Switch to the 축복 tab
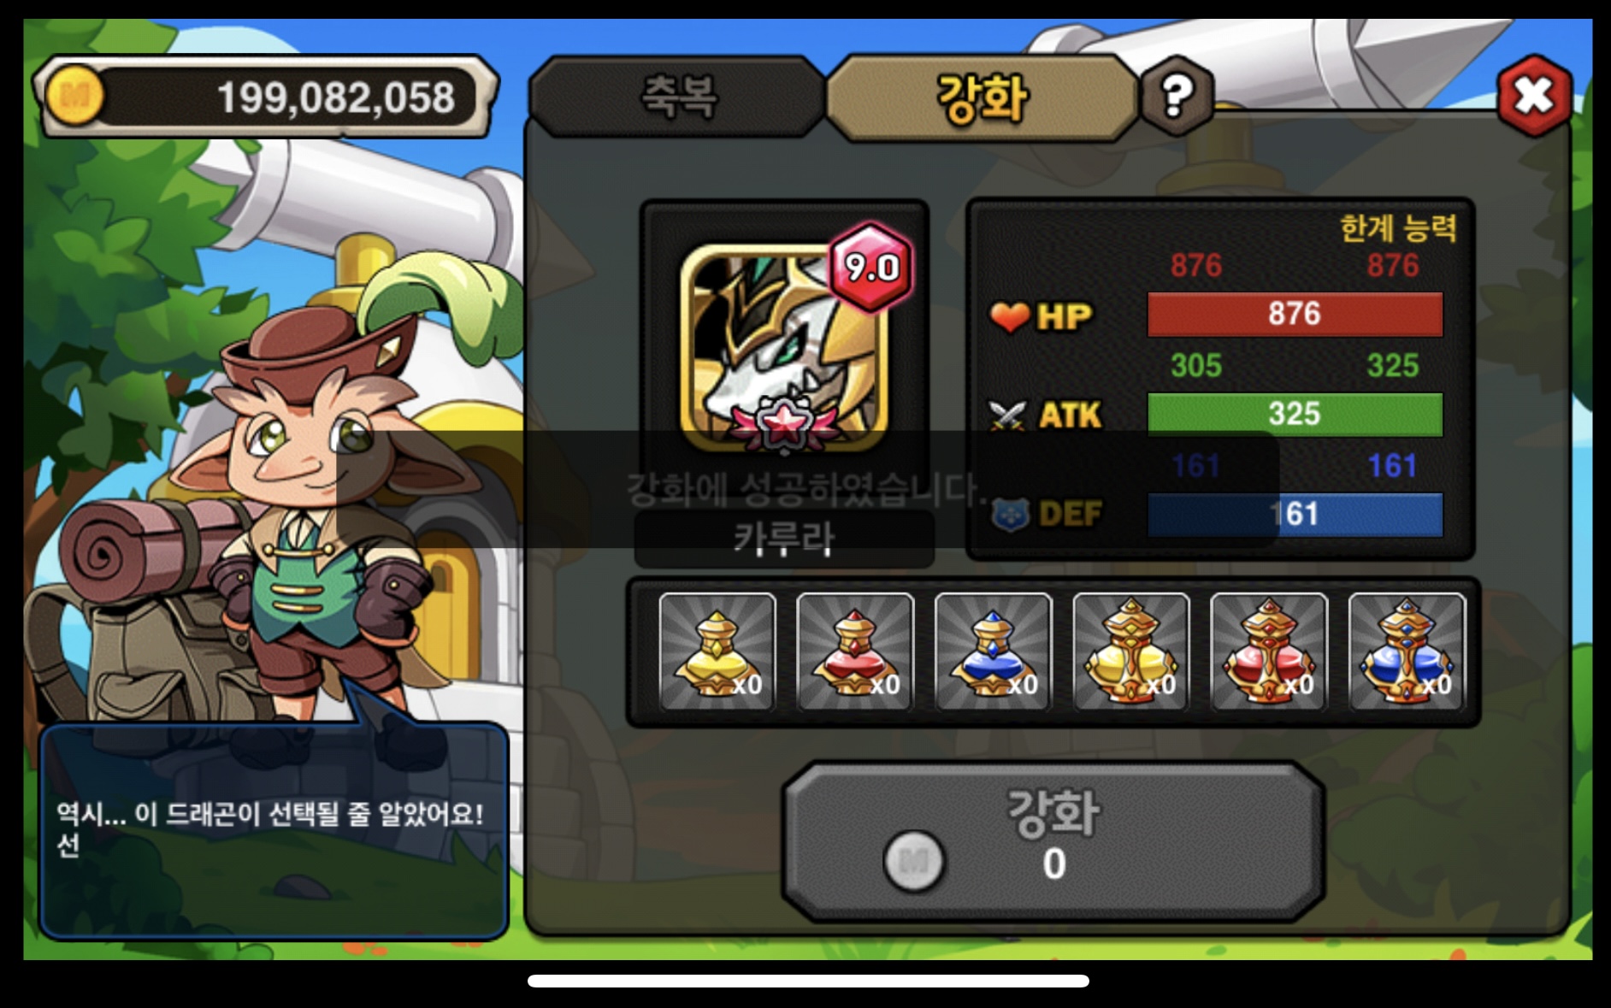Viewport: 1611px width, 1008px height. [x=678, y=96]
